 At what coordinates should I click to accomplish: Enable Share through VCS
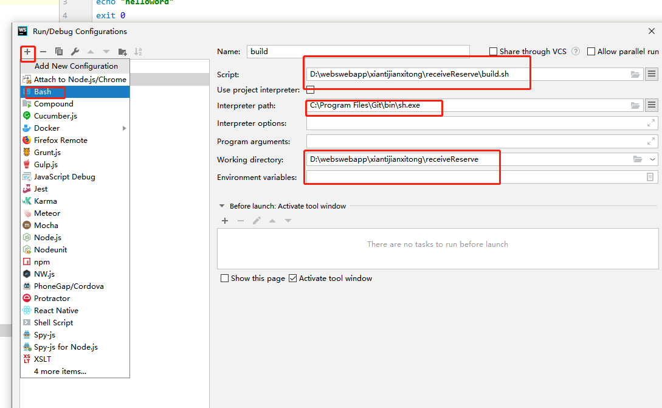pyautogui.click(x=492, y=51)
